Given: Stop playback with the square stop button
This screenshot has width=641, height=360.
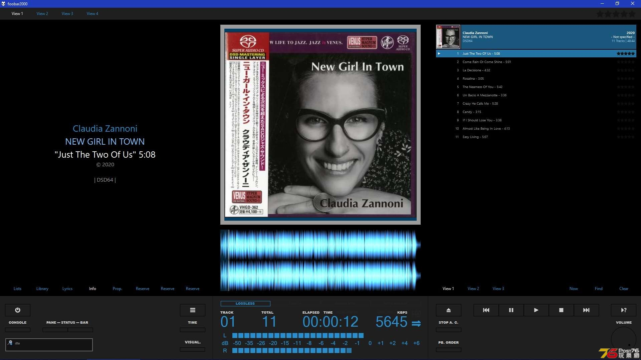Looking at the screenshot, I should (x=561, y=310).
